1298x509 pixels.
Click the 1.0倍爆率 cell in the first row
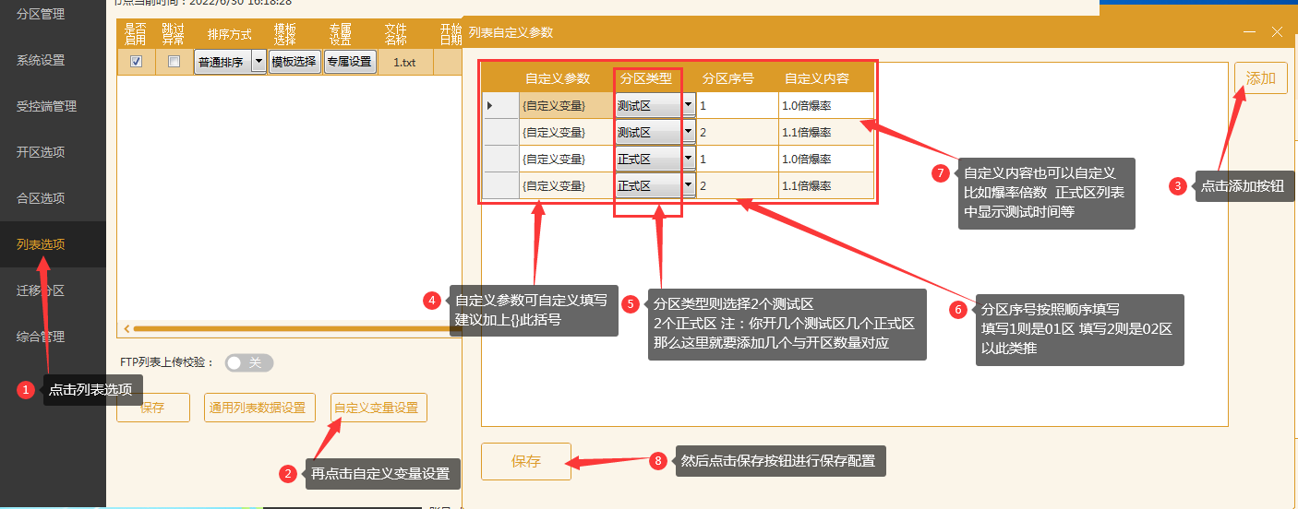pos(825,106)
